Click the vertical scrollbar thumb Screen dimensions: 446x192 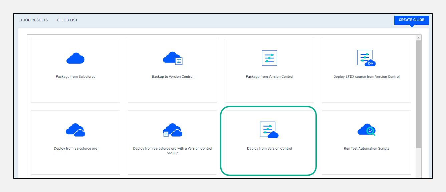click(419, 93)
